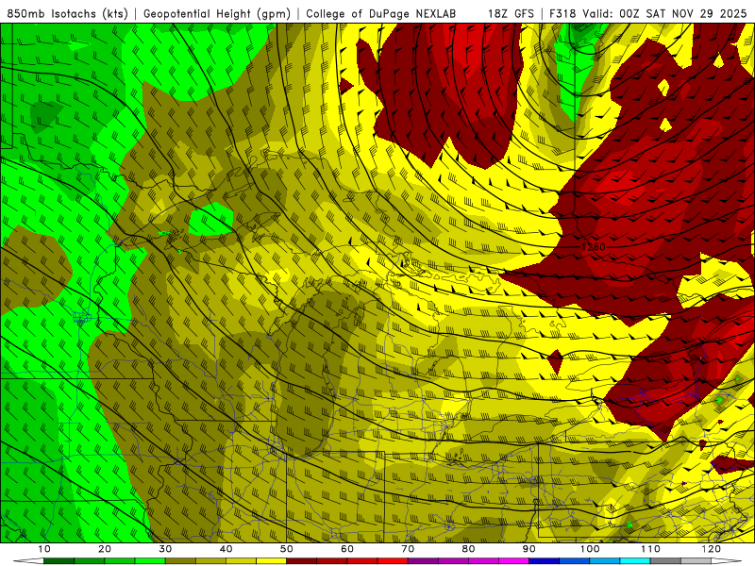The width and height of the screenshot is (755, 566).
Task: Click the left arrow end of the color bar
Action: click(28, 561)
